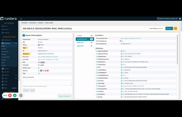The height and width of the screenshot is (117, 182).
Task: Click the CrowdStrike source icon
Action: [x=43, y=71]
